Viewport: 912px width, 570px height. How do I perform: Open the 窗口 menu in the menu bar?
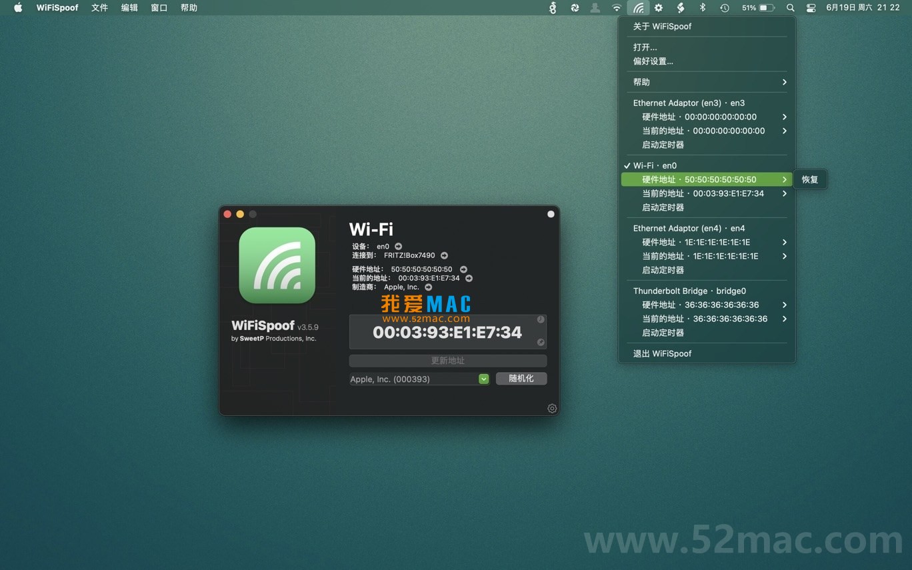(159, 8)
